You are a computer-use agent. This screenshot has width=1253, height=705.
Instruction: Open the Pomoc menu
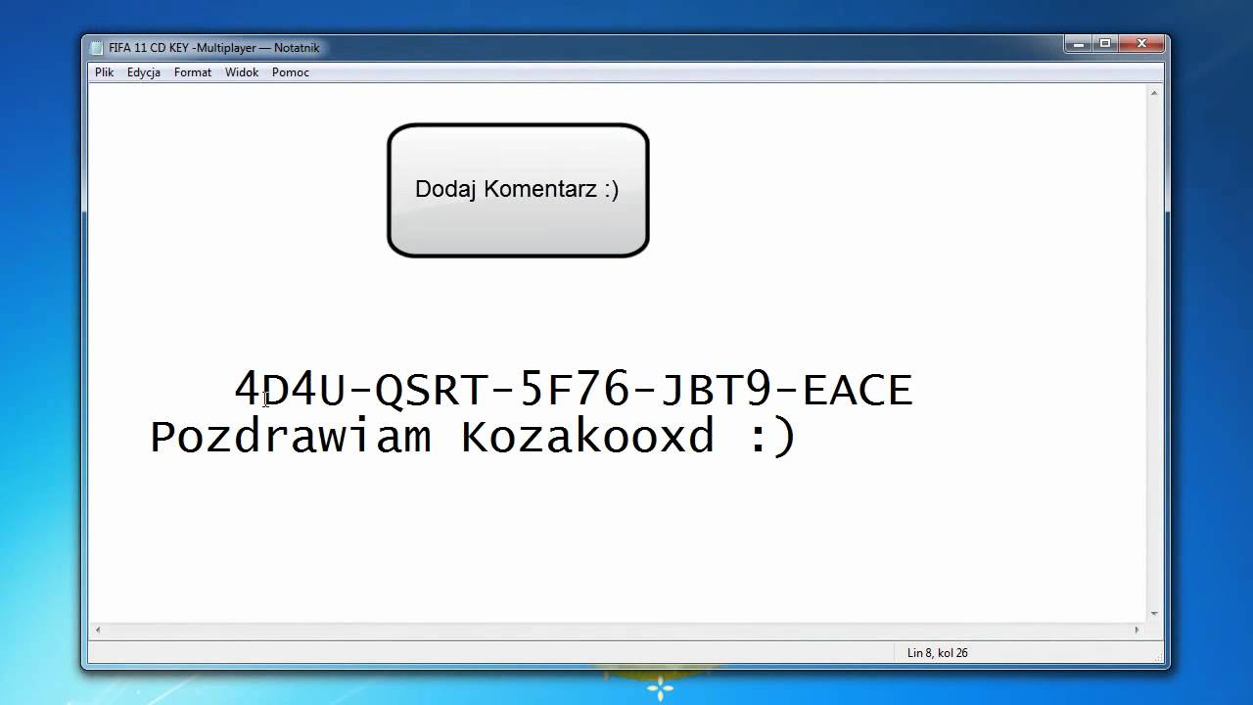(291, 72)
